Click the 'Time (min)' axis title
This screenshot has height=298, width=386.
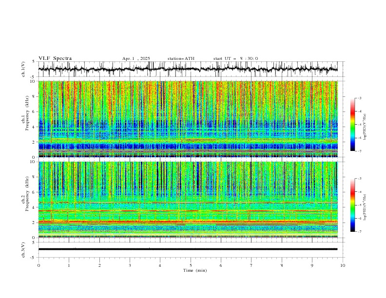pos(195,270)
